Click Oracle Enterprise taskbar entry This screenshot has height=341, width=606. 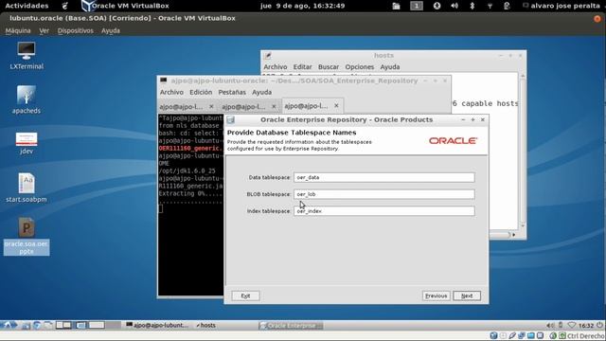(x=291, y=326)
